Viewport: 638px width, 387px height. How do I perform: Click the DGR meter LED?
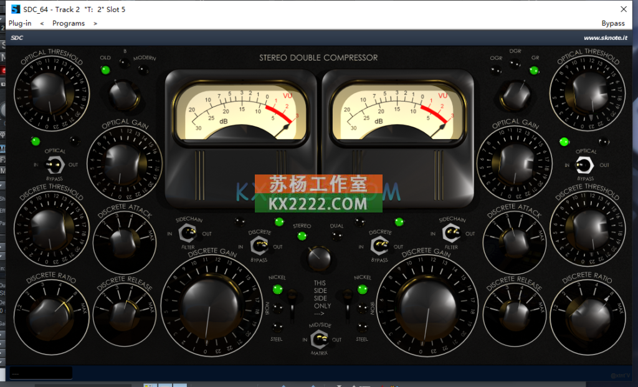point(515,64)
